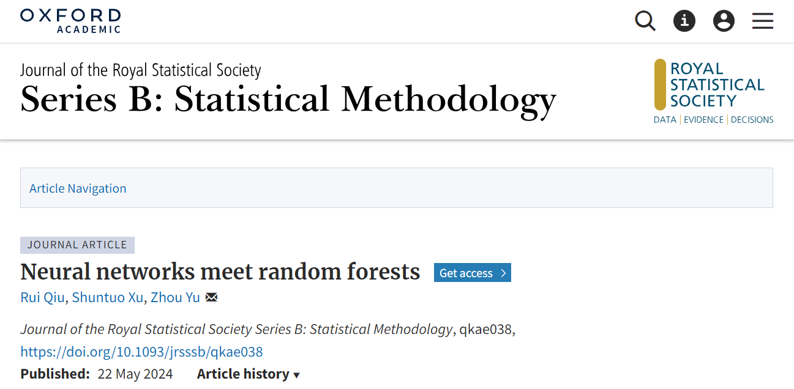
Task: Open the user account icon
Action: 724,21
